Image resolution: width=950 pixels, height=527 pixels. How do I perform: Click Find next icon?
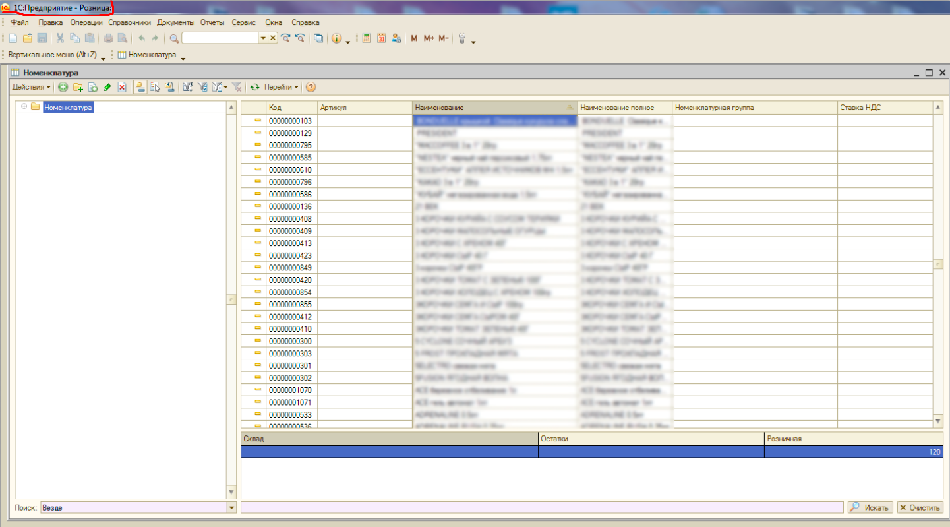pyautogui.click(x=285, y=38)
